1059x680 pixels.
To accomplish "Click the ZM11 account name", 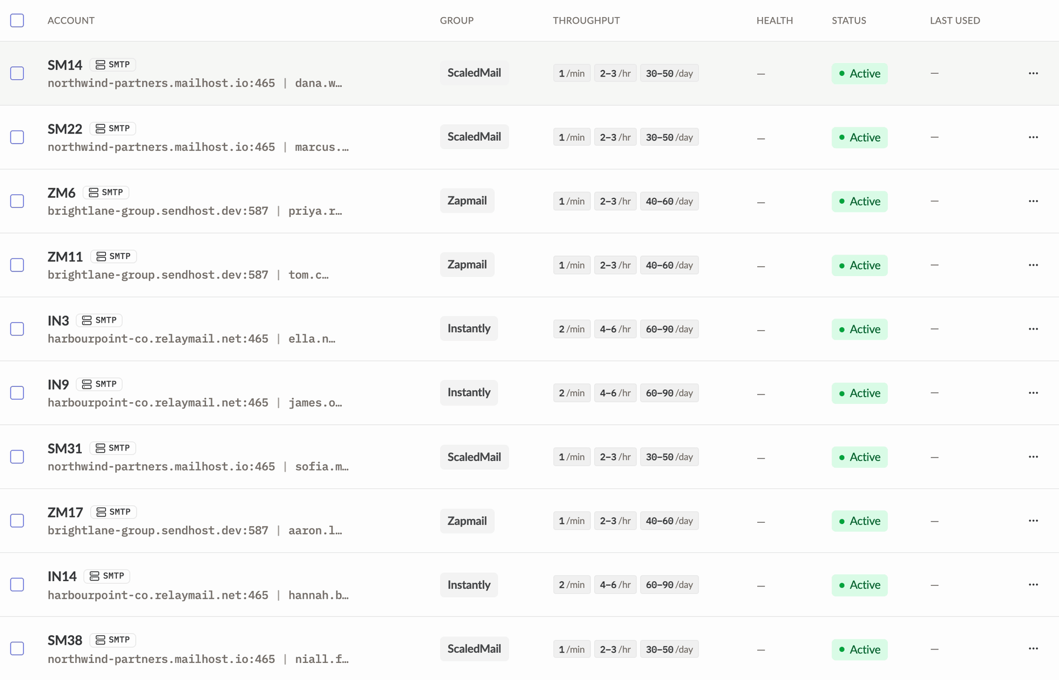I will click(65, 257).
